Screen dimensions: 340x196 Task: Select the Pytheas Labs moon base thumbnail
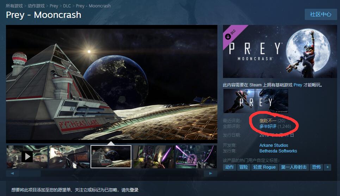(111, 157)
